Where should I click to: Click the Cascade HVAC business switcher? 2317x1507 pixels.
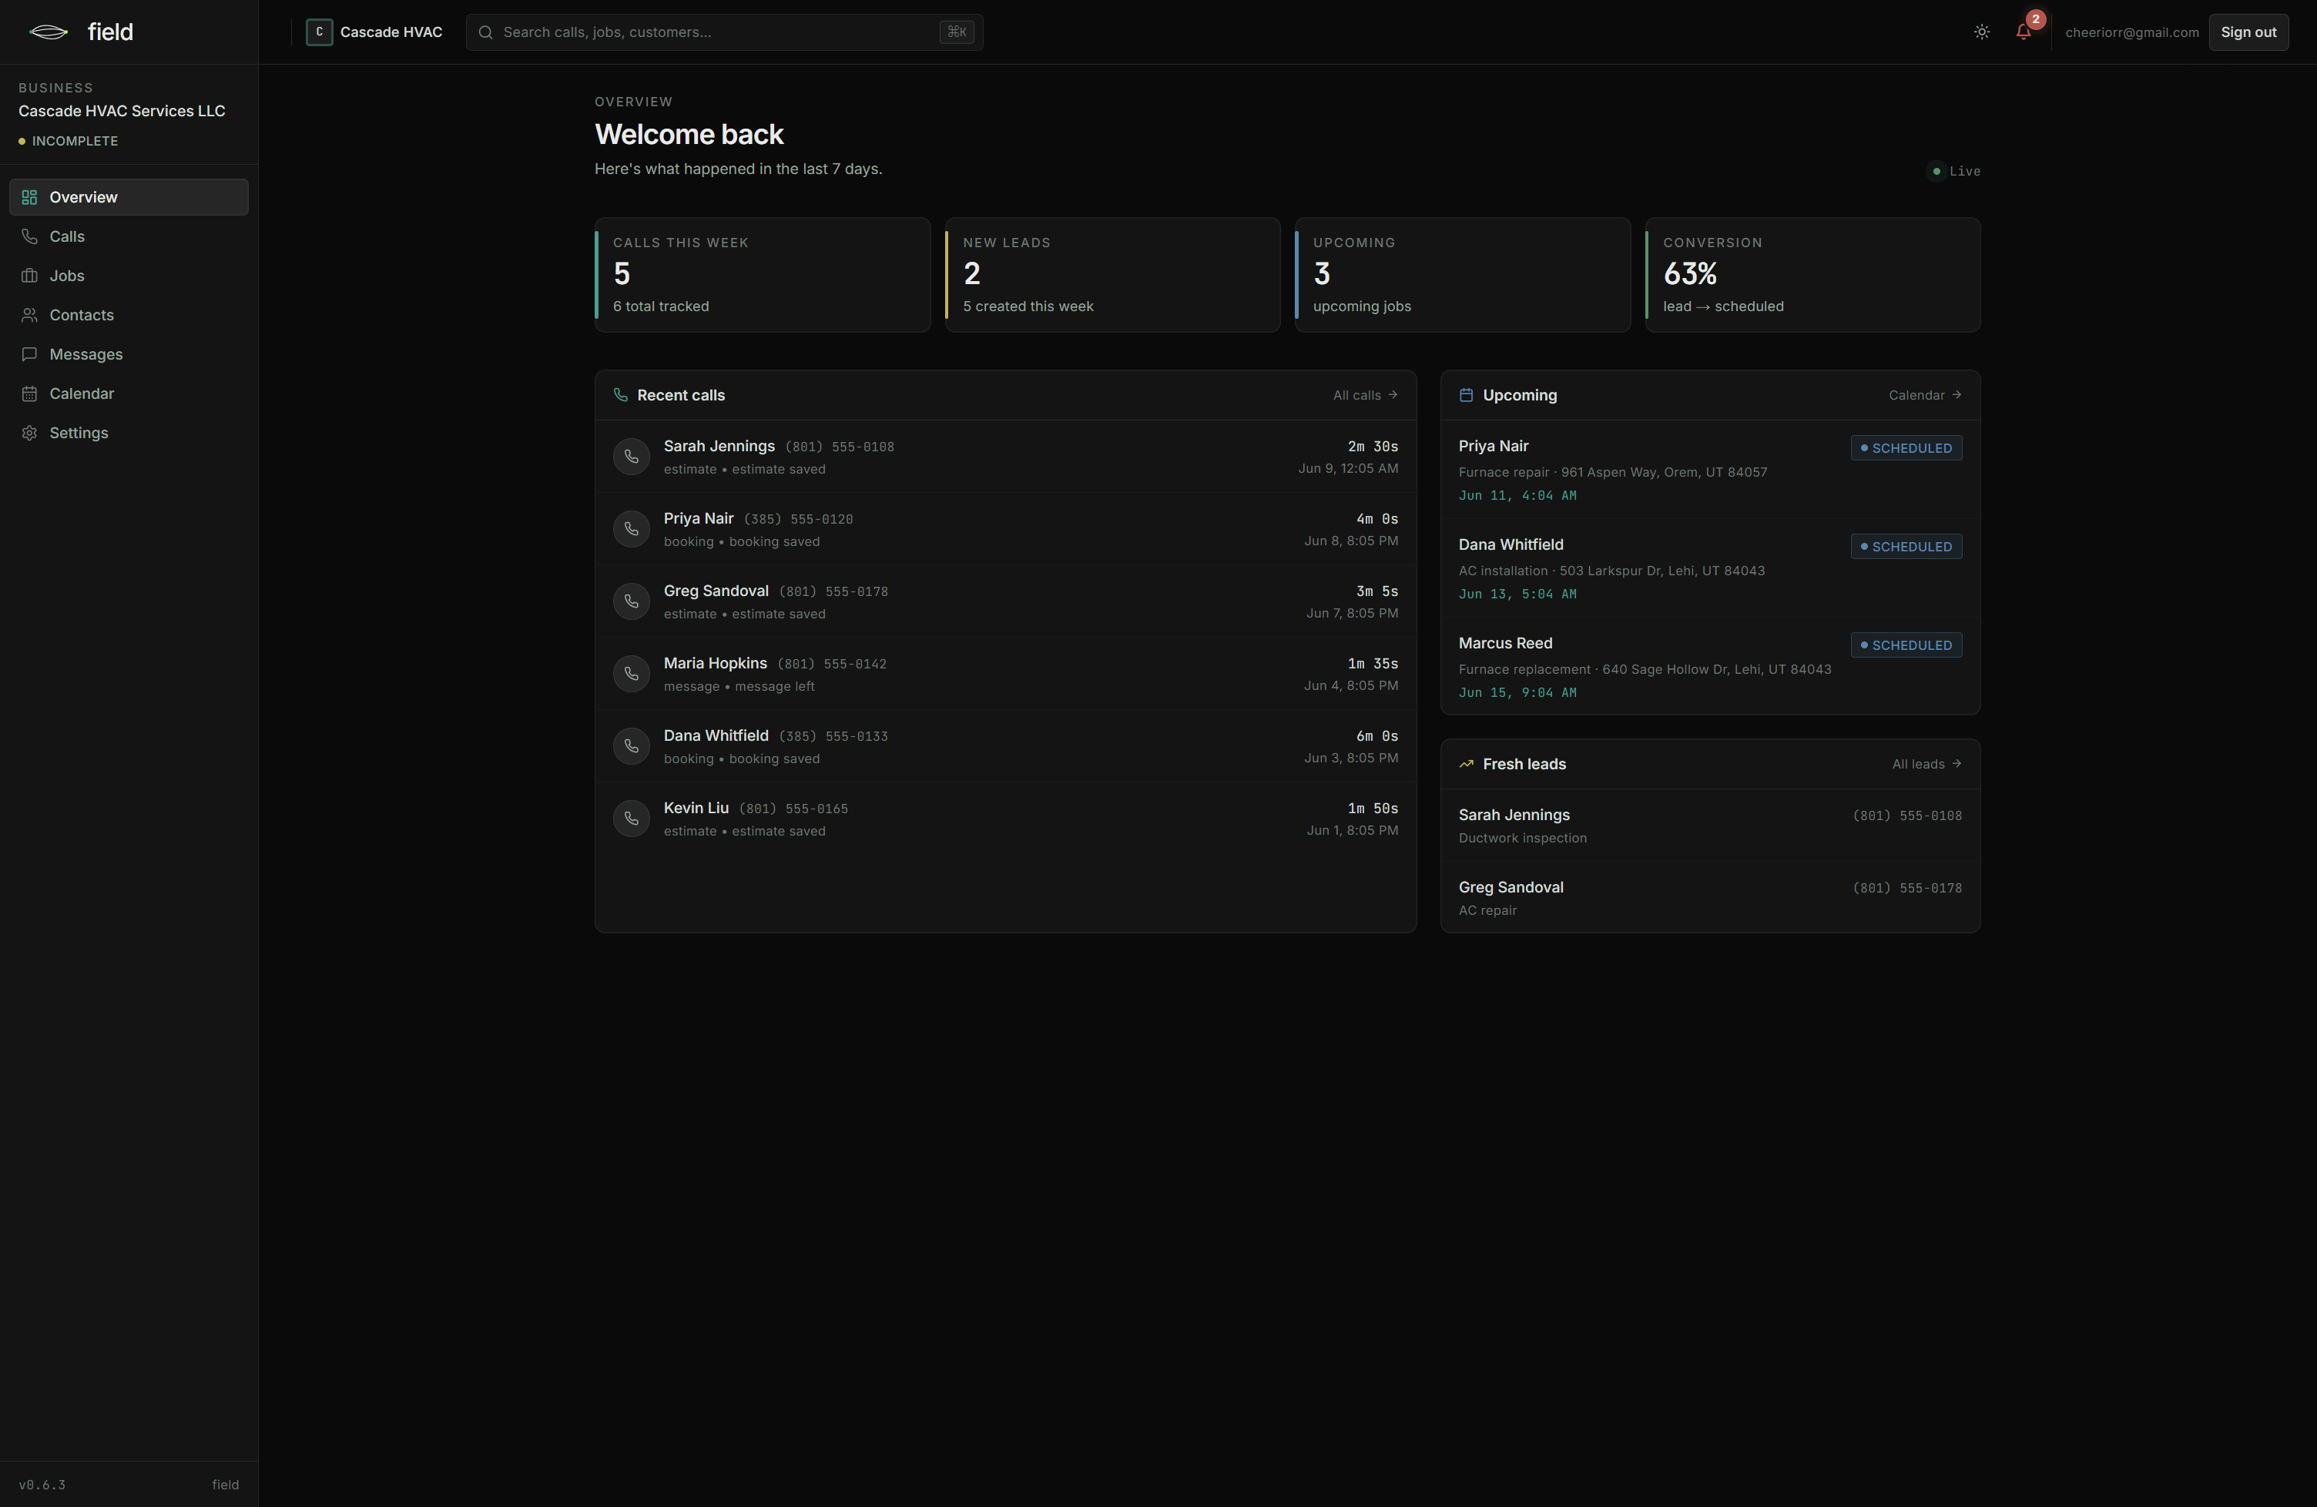pos(374,32)
